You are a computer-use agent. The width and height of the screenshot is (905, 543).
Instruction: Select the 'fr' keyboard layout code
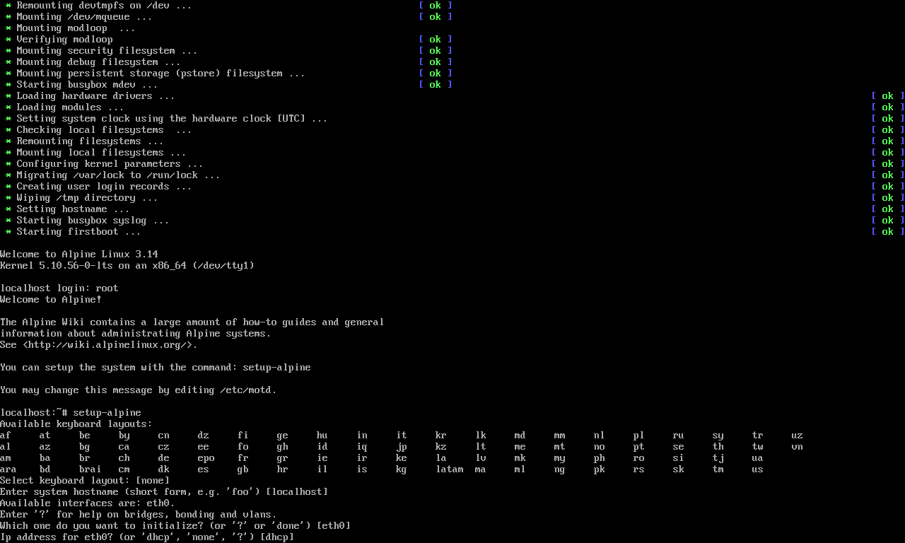[x=243, y=457]
